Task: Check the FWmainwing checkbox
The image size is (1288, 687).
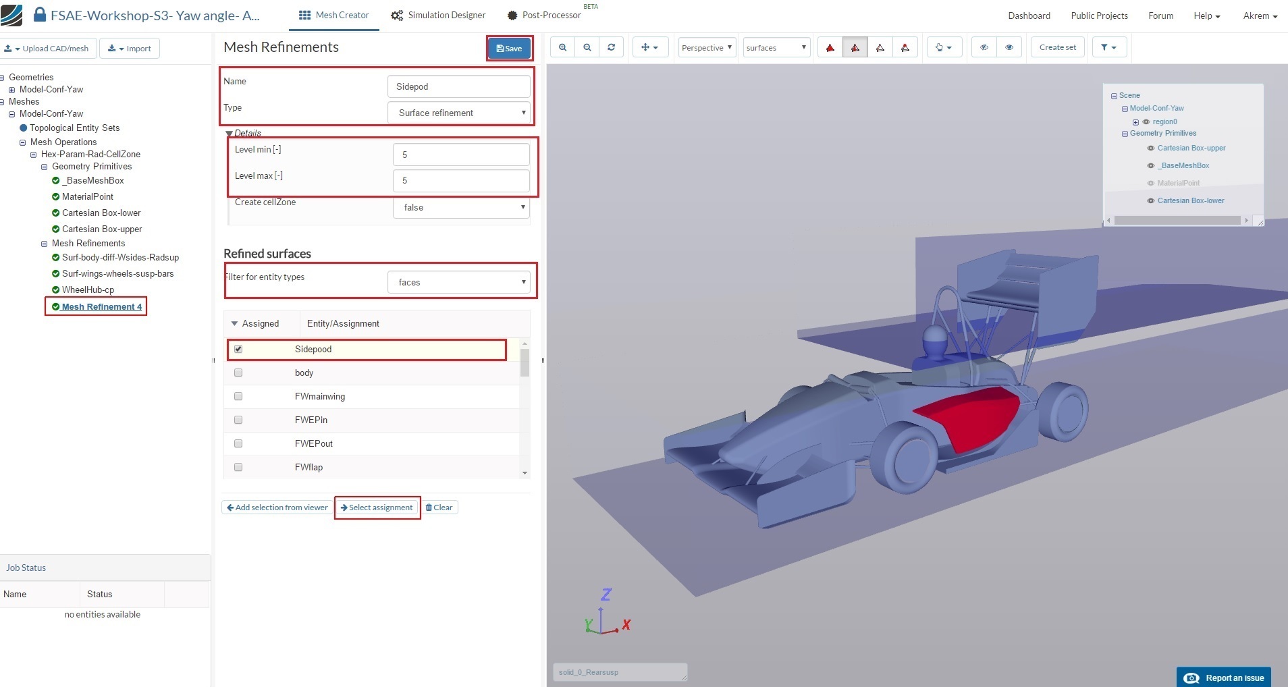Action: [x=238, y=396]
